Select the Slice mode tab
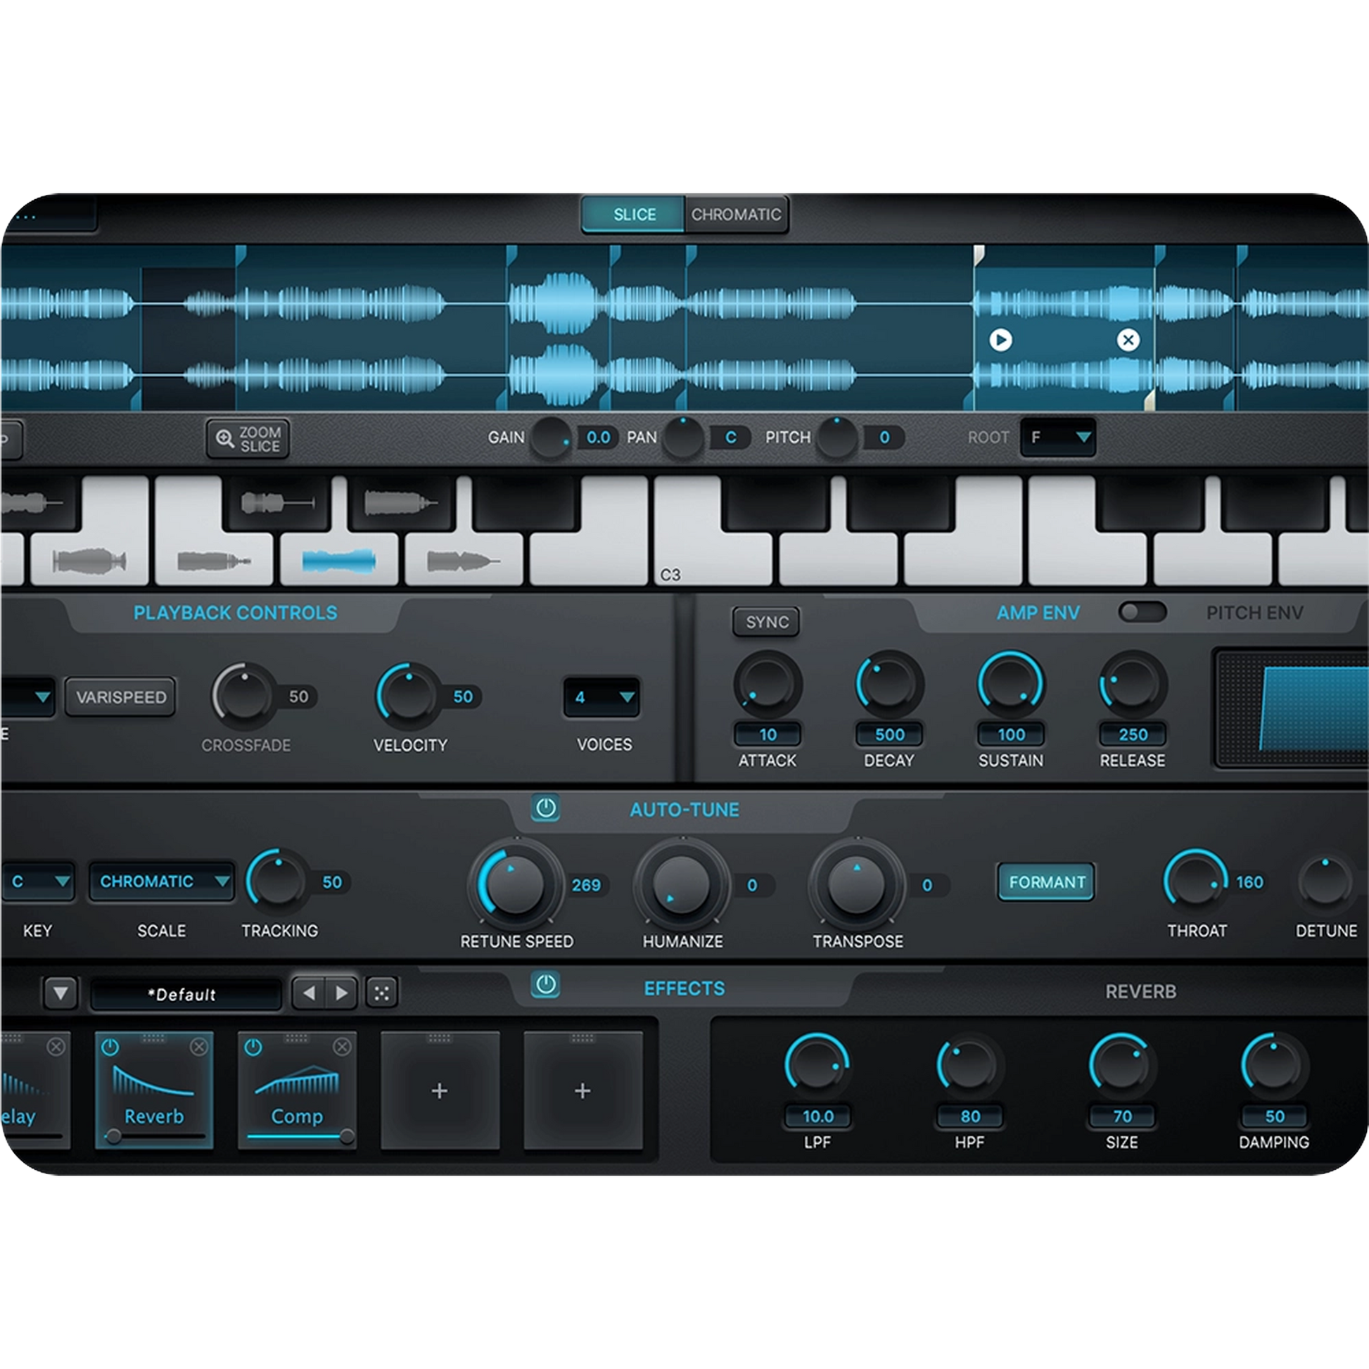The image size is (1369, 1369). pos(633,214)
